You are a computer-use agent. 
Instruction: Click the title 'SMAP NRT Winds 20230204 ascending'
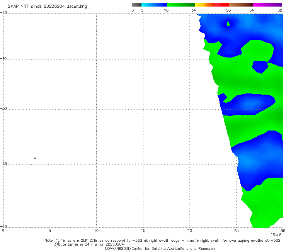[47, 6]
